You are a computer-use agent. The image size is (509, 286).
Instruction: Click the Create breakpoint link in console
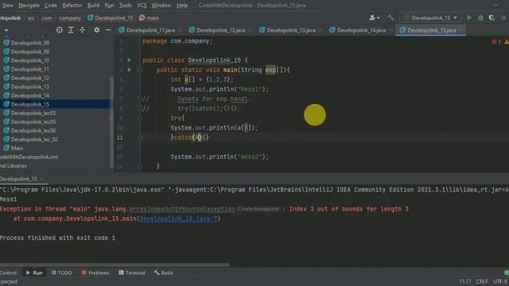(x=258, y=209)
